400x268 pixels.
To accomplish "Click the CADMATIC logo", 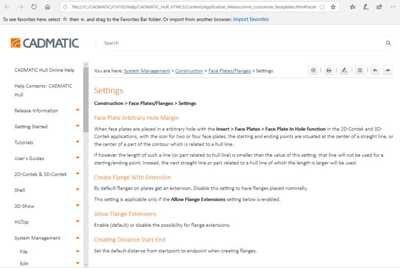I will [x=45, y=43].
